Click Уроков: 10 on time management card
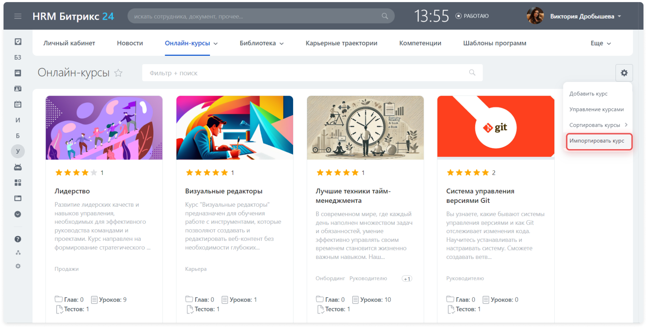The width and height of the screenshot is (647, 328). point(372,299)
